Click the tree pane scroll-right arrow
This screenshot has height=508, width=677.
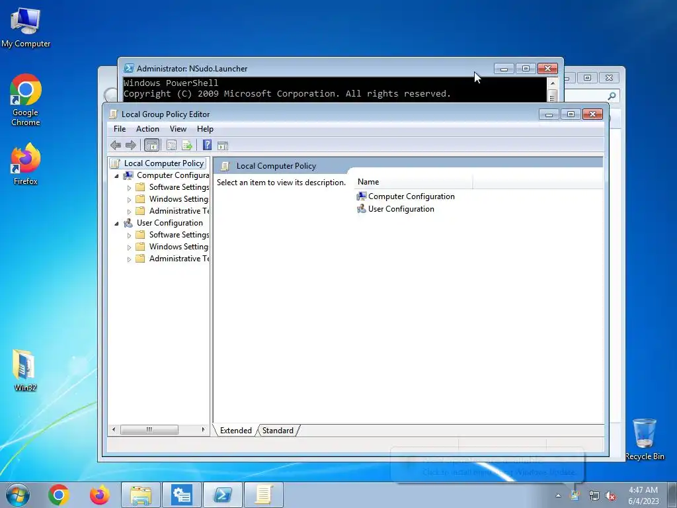pos(203,429)
